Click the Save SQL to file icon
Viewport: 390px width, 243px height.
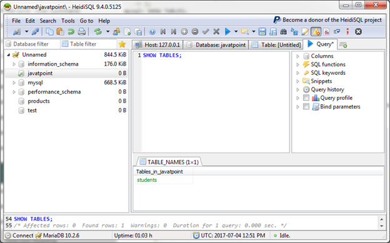262,32
